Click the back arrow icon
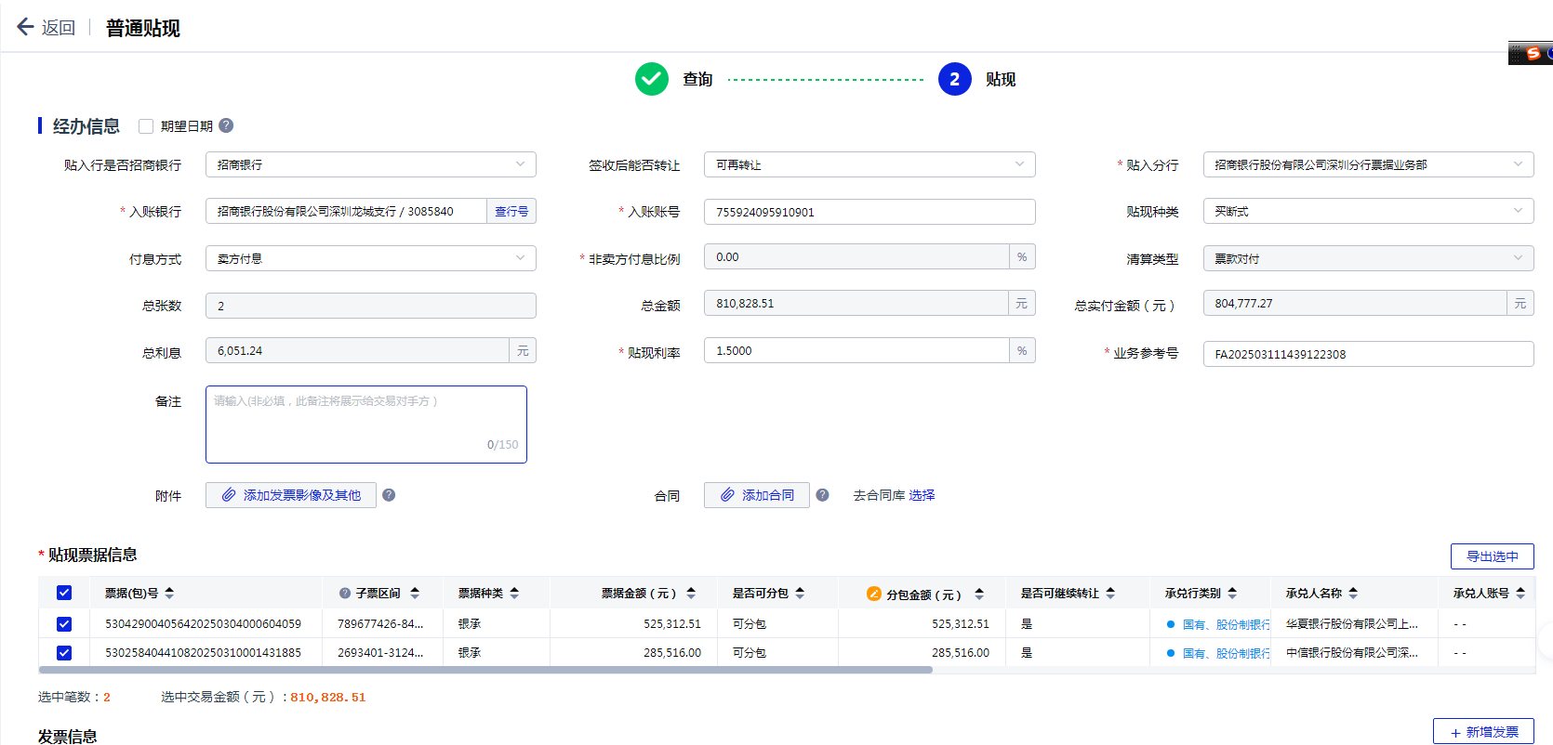The image size is (1553, 745). 25,27
